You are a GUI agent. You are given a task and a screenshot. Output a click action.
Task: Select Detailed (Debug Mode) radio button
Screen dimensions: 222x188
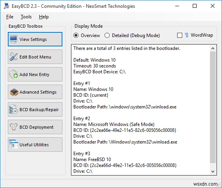click(x=132, y=35)
